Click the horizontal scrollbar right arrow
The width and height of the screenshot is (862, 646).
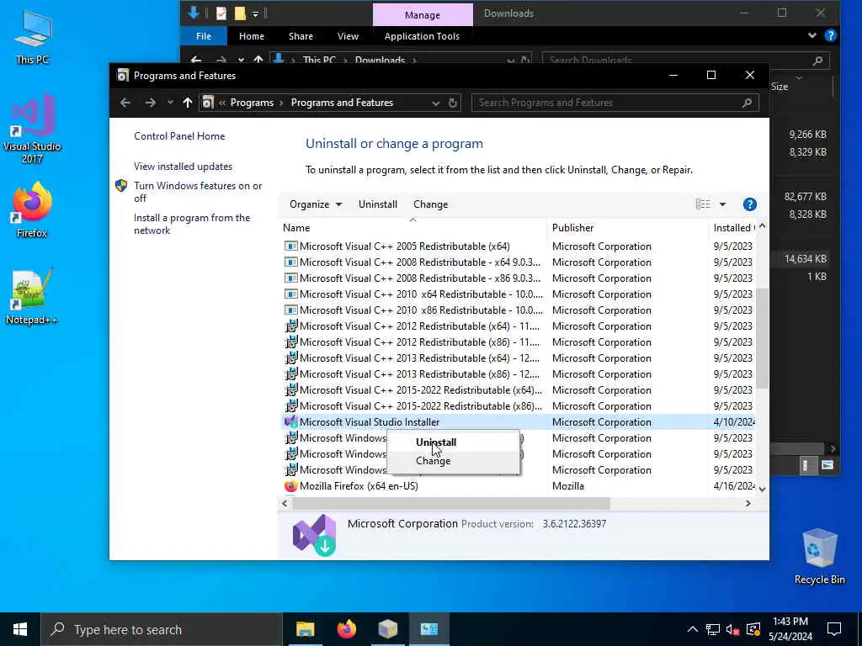tap(748, 503)
